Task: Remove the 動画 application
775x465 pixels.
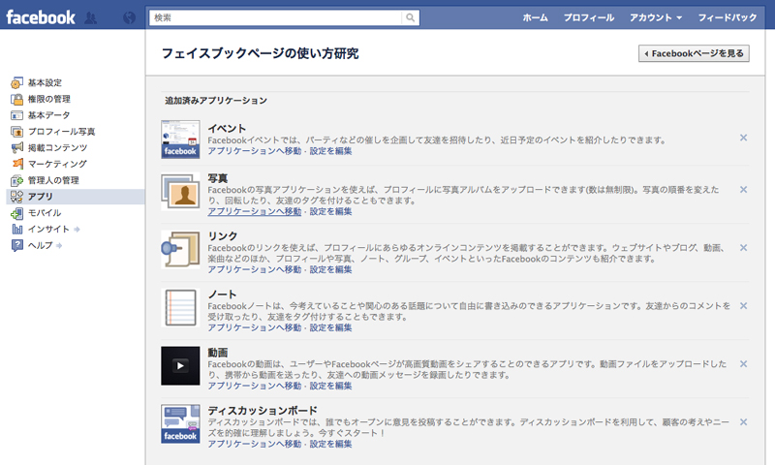Action: tap(743, 363)
